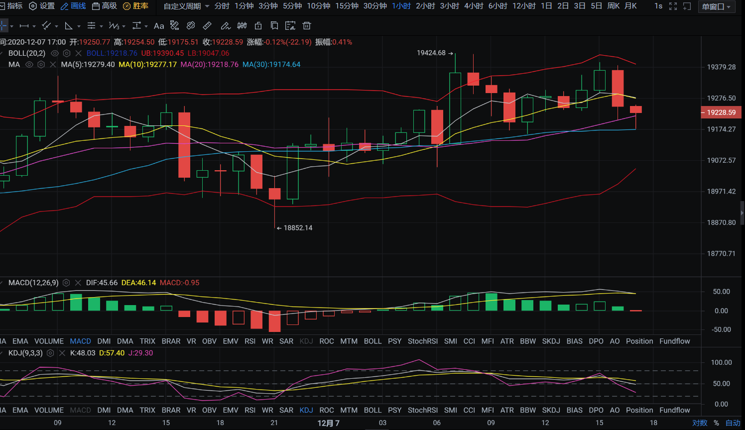Hide the MA indicator using its eye icon
The image size is (745, 430).
[x=29, y=65]
